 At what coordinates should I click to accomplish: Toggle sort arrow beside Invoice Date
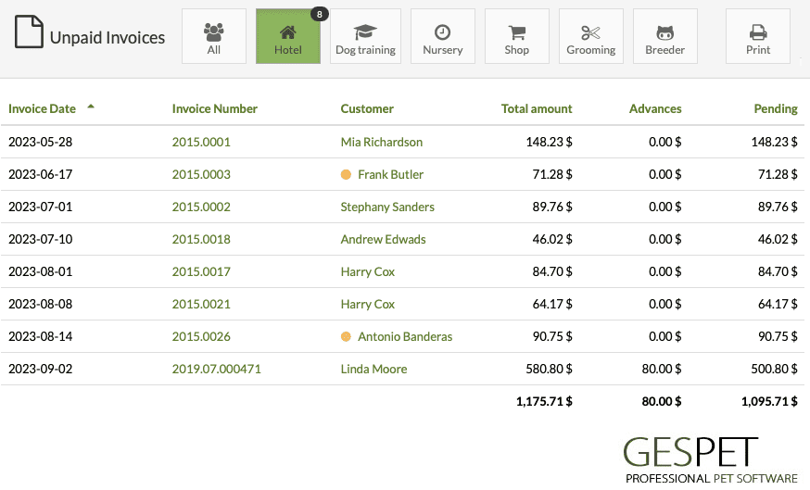point(91,107)
